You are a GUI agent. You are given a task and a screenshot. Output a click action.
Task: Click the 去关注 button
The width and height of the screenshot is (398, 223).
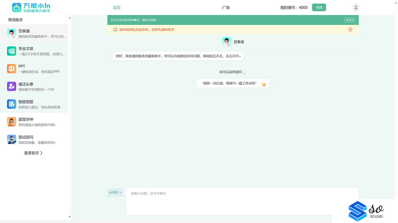click(350, 20)
